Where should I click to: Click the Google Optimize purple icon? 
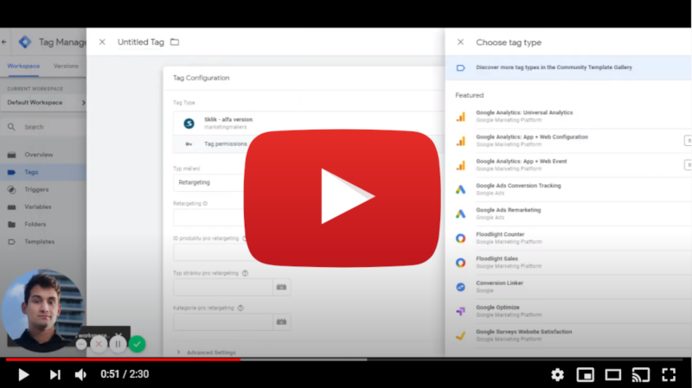[x=460, y=311]
